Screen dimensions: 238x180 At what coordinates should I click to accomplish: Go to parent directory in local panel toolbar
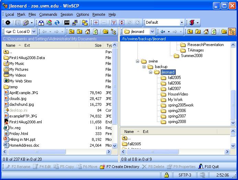click(x=72, y=32)
